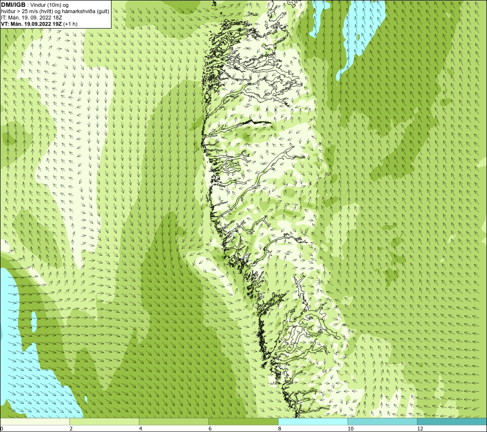Image resolution: width=487 pixels, height=432 pixels.
Task: Click the '12' scale label under color bar
Action: point(420,429)
